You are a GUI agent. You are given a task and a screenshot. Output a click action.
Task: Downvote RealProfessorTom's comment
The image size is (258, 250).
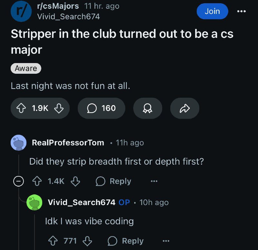(x=75, y=181)
